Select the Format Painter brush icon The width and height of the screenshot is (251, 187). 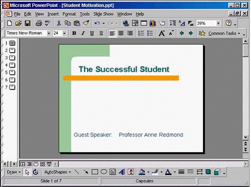(x=86, y=23)
